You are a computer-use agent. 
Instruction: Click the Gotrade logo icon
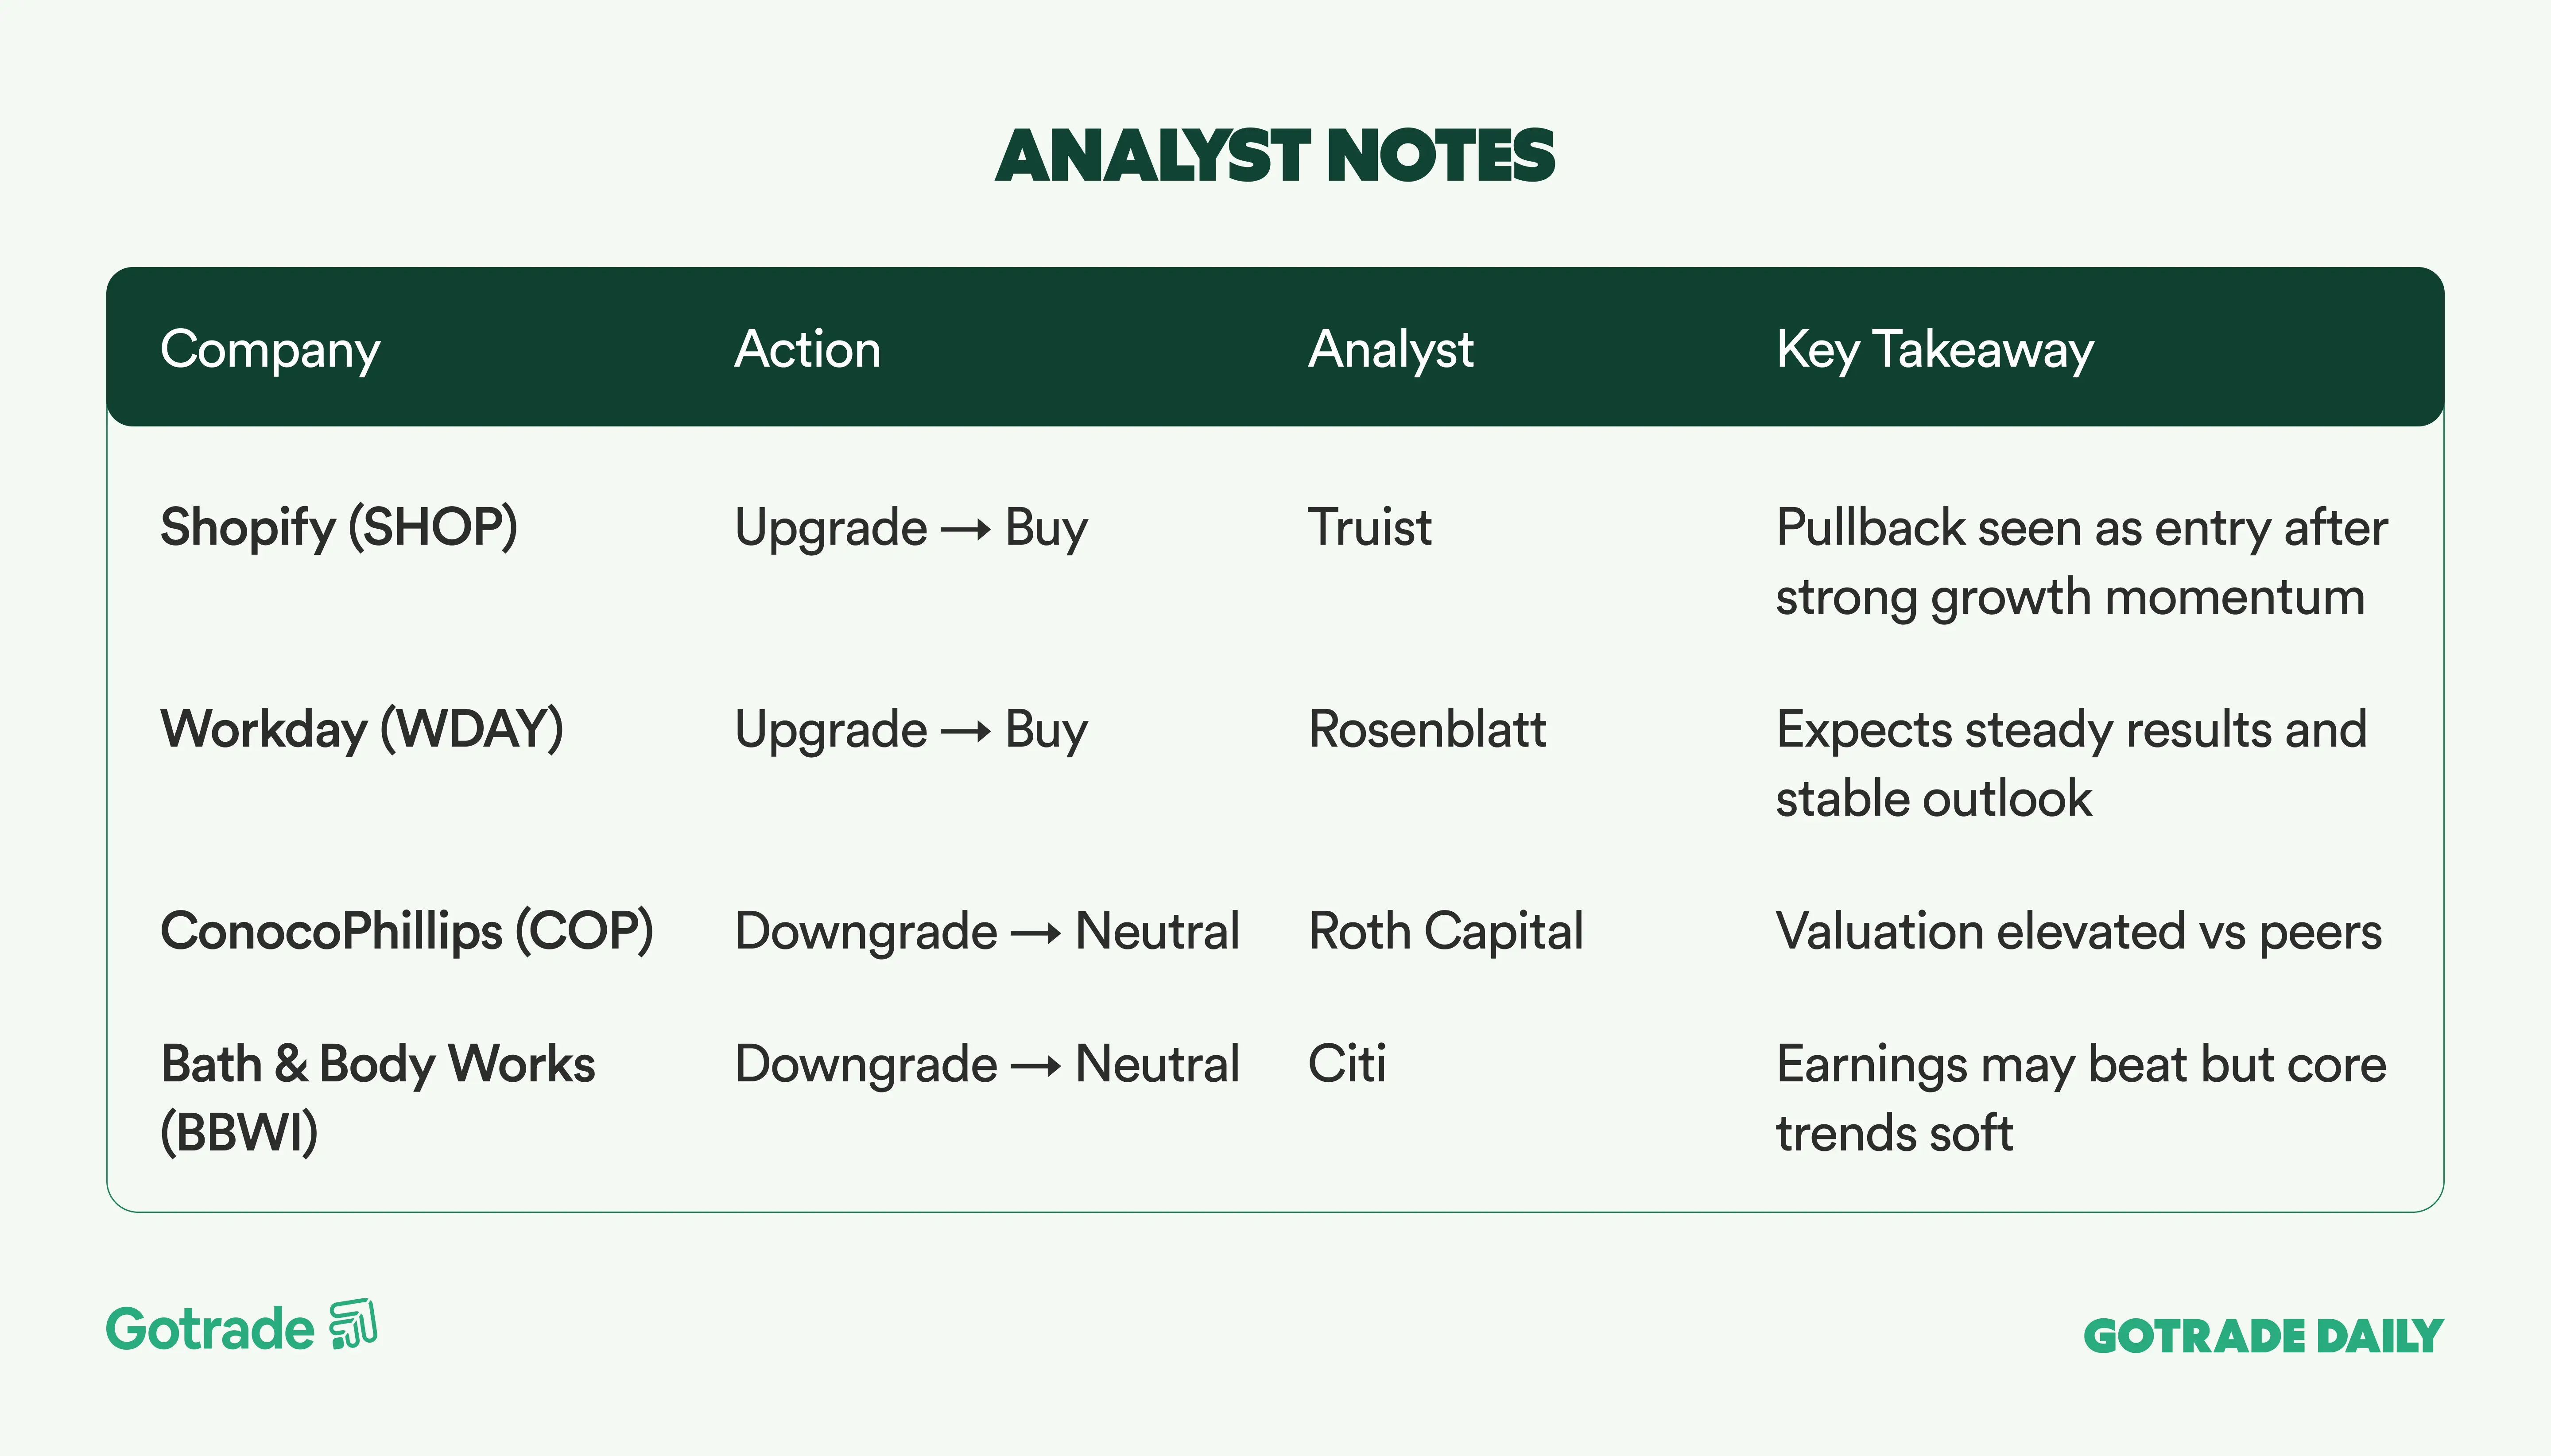354,1325
